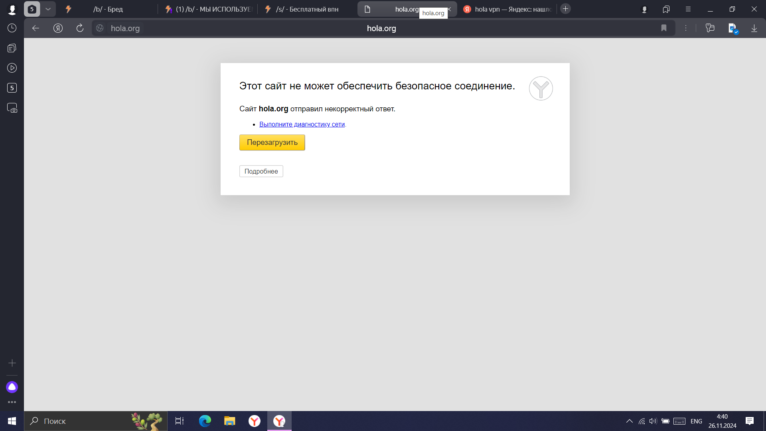Add a sidebar item with plus icon
This screenshot has height=431, width=766.
pyautogui.click(x=12, y=363)
